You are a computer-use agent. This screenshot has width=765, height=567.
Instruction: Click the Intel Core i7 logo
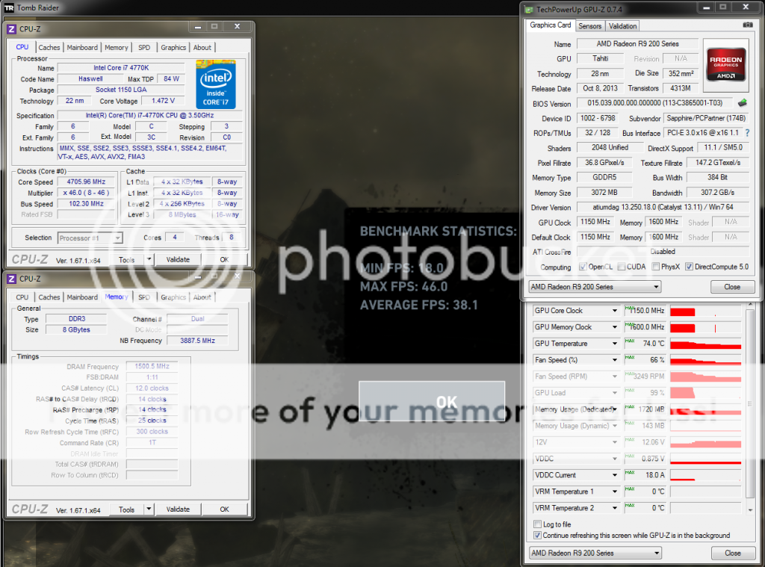[x=216, y=84]
